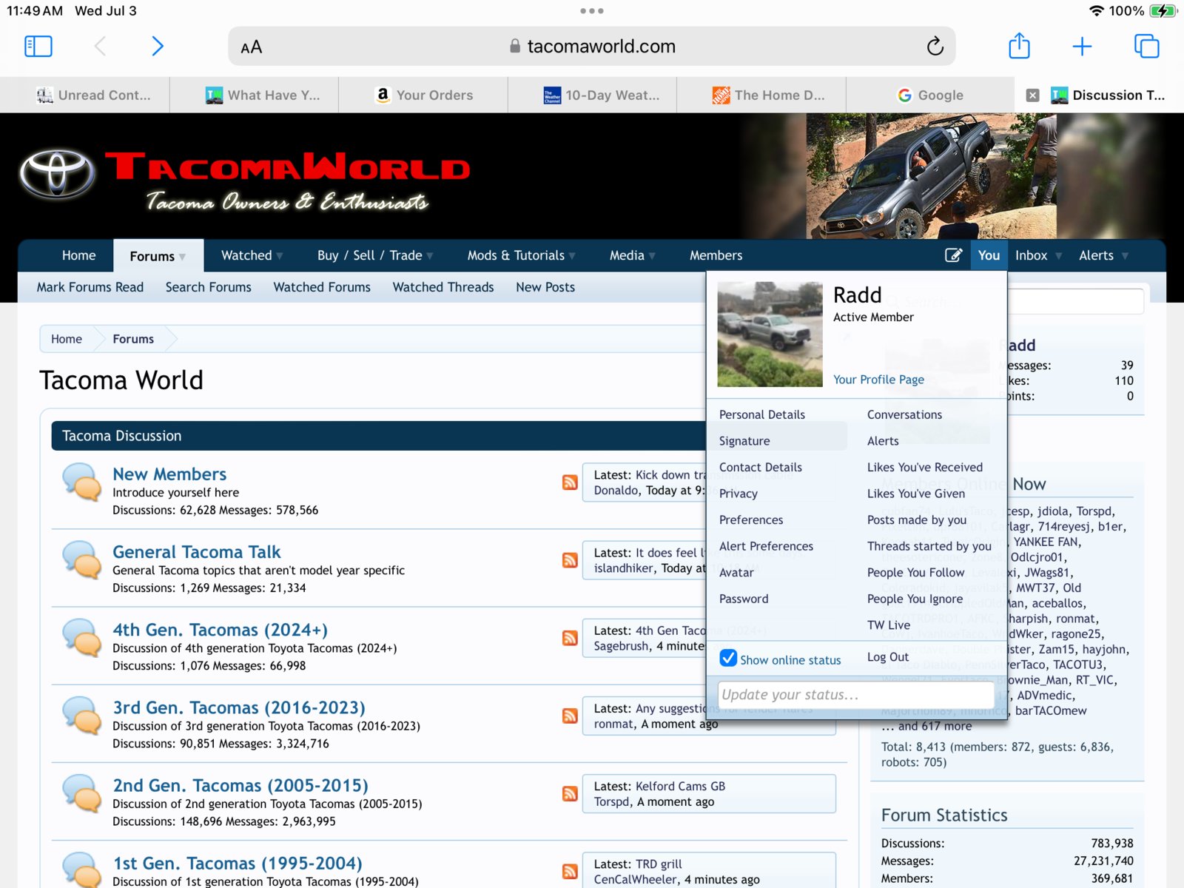This screenshot has width=1184, height=888.
Task: Open latest Kelford Cams GB thread
Action: point(680,786)
